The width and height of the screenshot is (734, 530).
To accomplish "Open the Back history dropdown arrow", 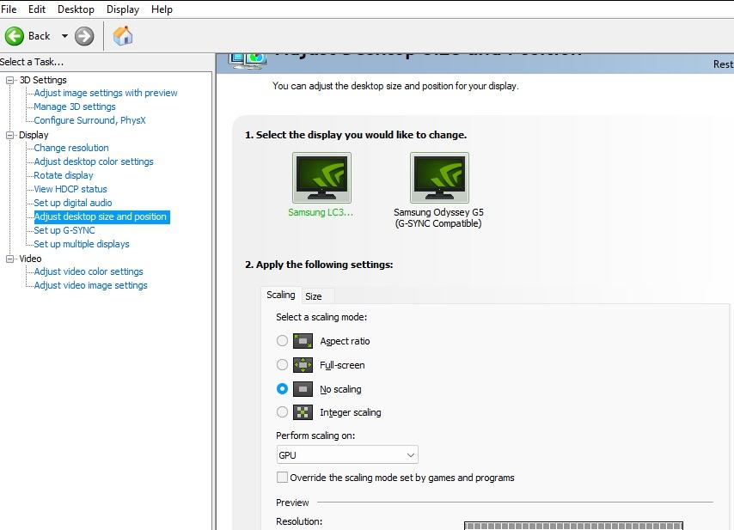I will point(64,36).
